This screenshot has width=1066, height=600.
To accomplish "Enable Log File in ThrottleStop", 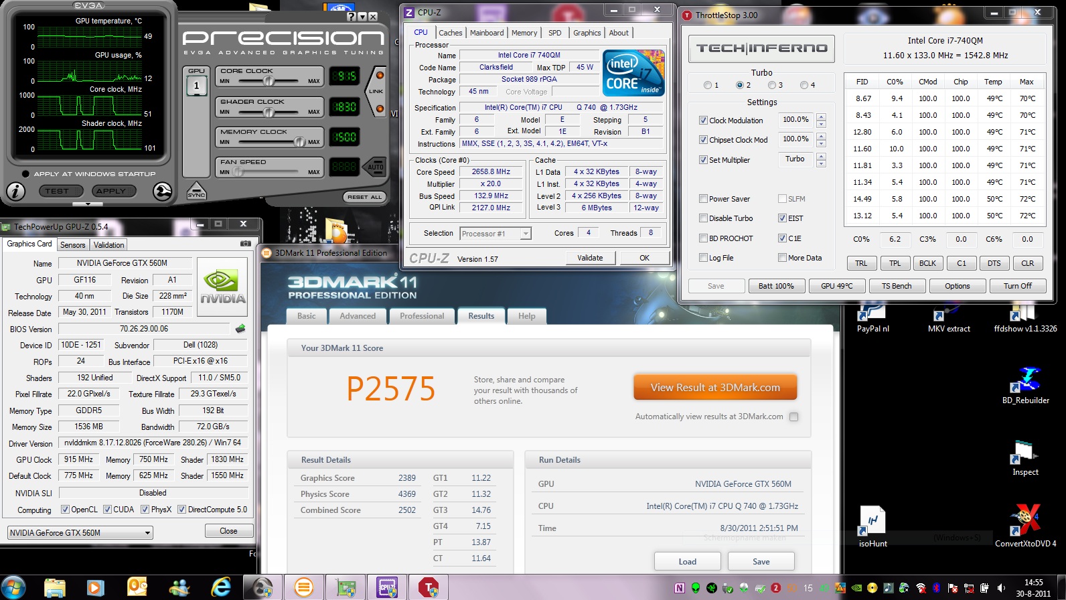I will [703, 258].
